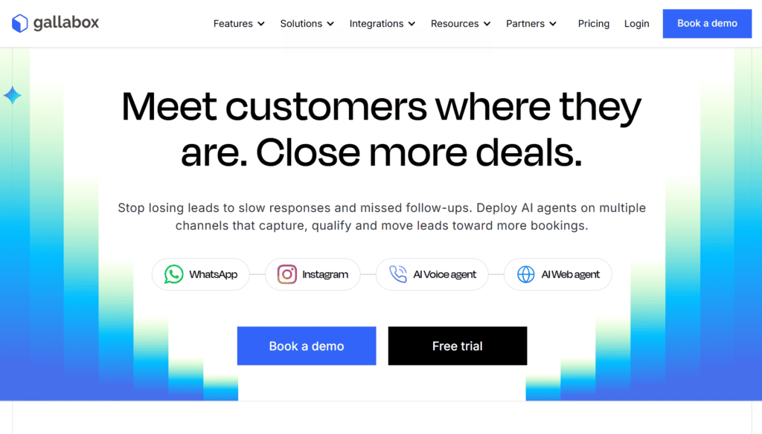The image size is (762, 434).
Task: Click the hero Book a demo button
Action: (x=307, y=346)
